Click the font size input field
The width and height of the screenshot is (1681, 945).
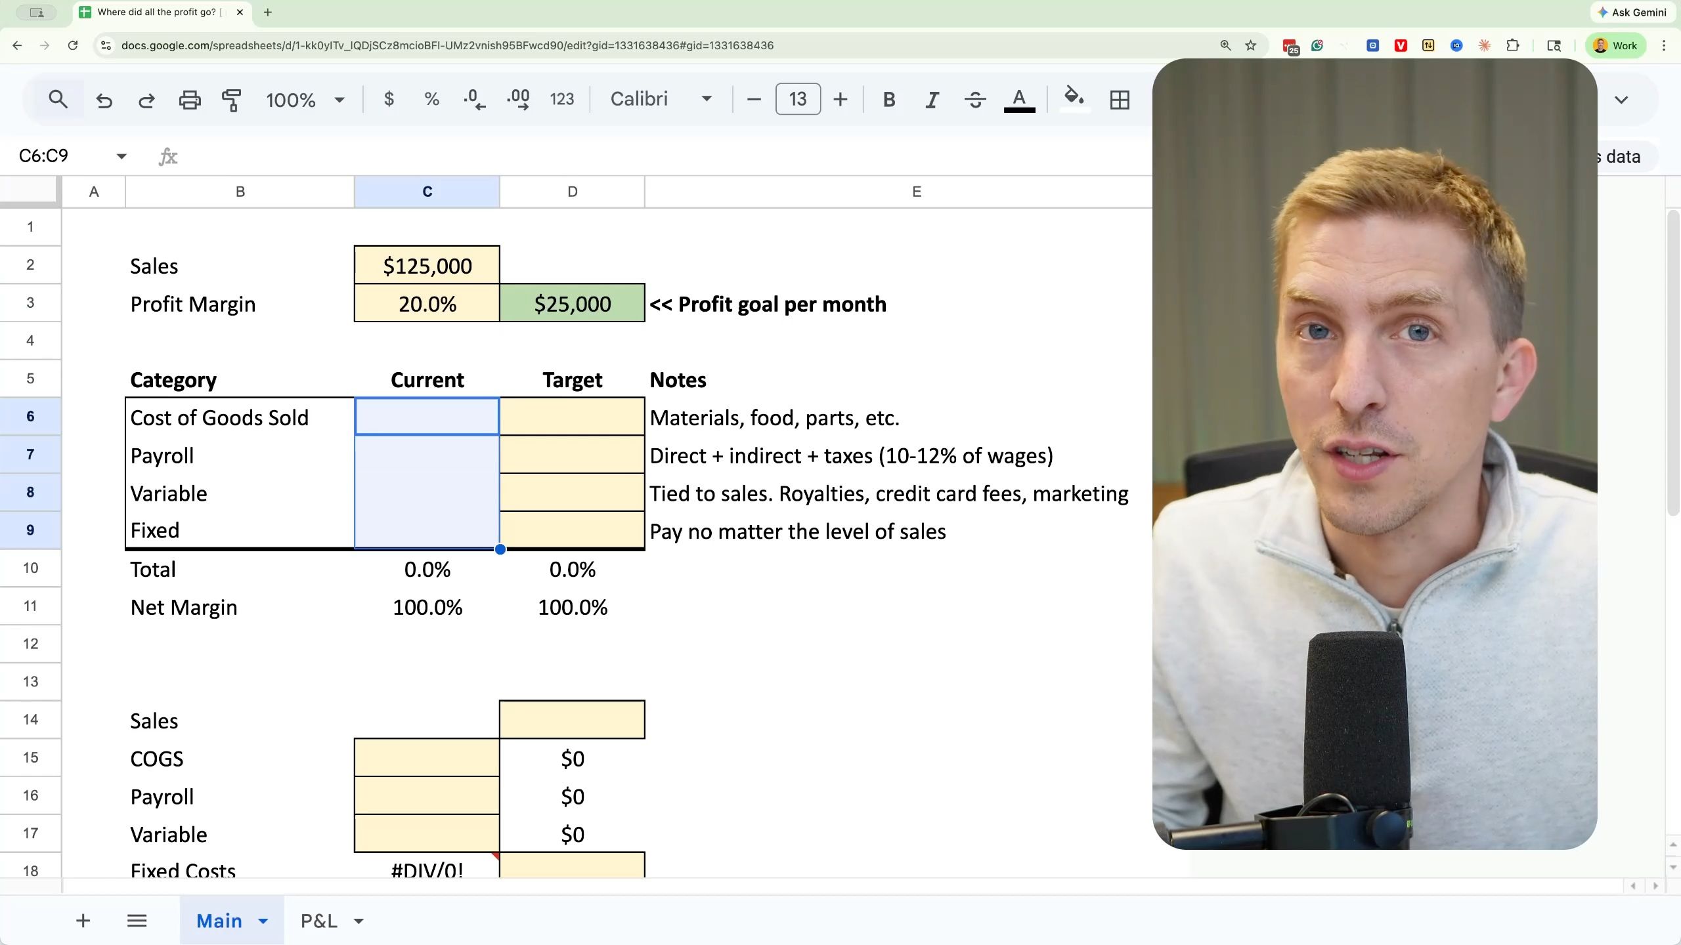click(798, 99)
